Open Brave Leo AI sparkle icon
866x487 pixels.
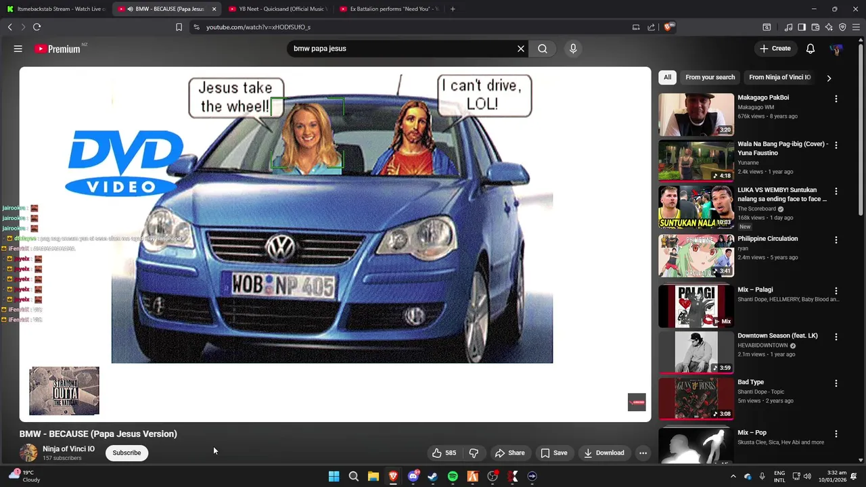click(x=829, y=27)
